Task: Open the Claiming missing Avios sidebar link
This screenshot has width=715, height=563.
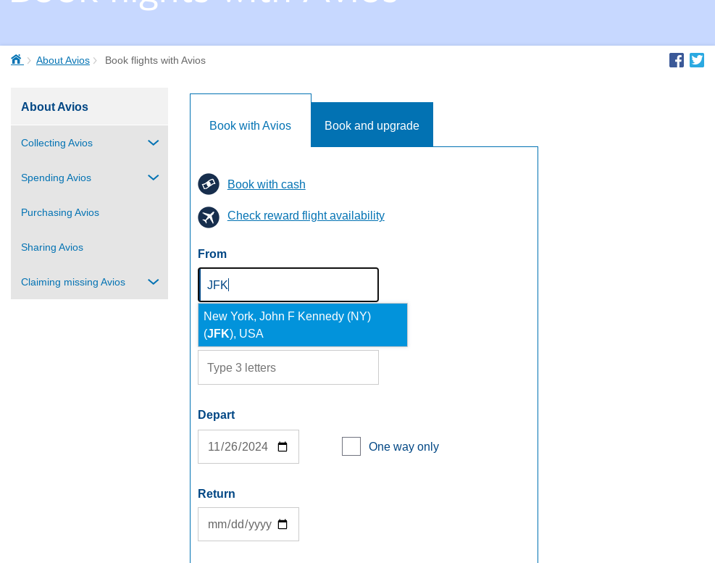Action: [x=73, y=282]
